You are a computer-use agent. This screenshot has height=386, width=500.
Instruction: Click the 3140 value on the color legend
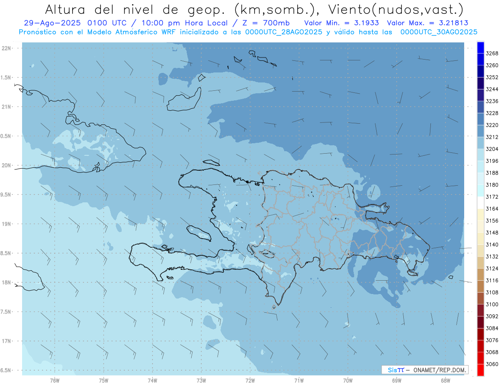[492, 244]
